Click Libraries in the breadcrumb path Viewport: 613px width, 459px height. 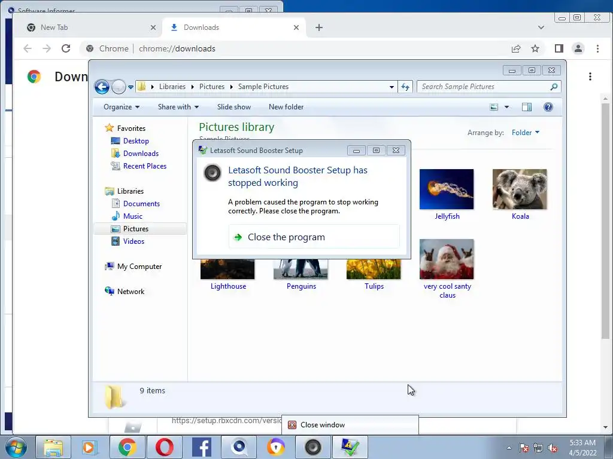click(x=172, y=87)
